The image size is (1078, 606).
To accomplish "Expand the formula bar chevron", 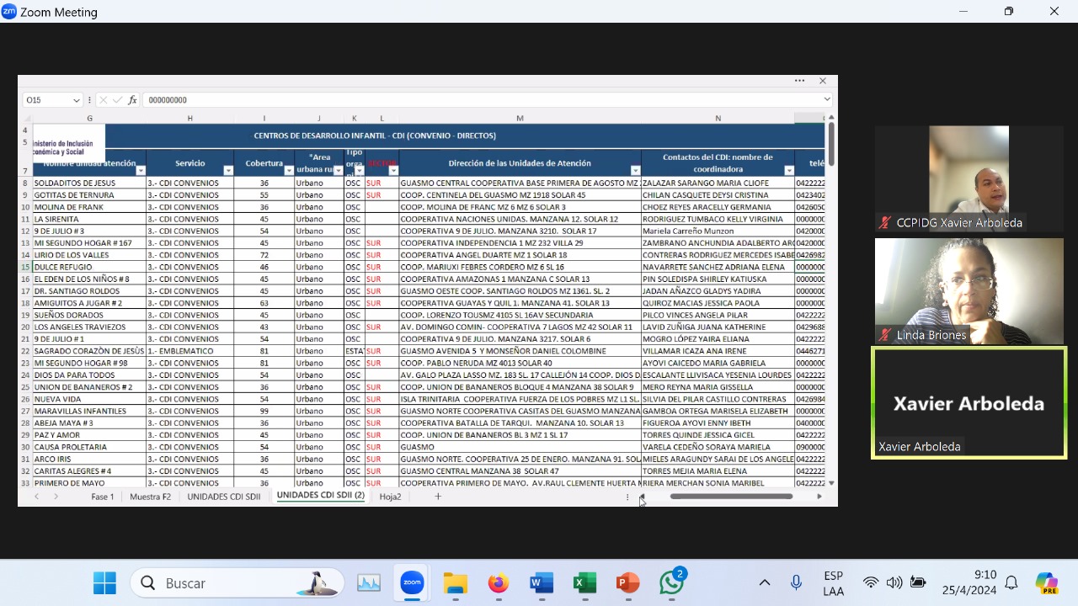I will click(827, 100).
